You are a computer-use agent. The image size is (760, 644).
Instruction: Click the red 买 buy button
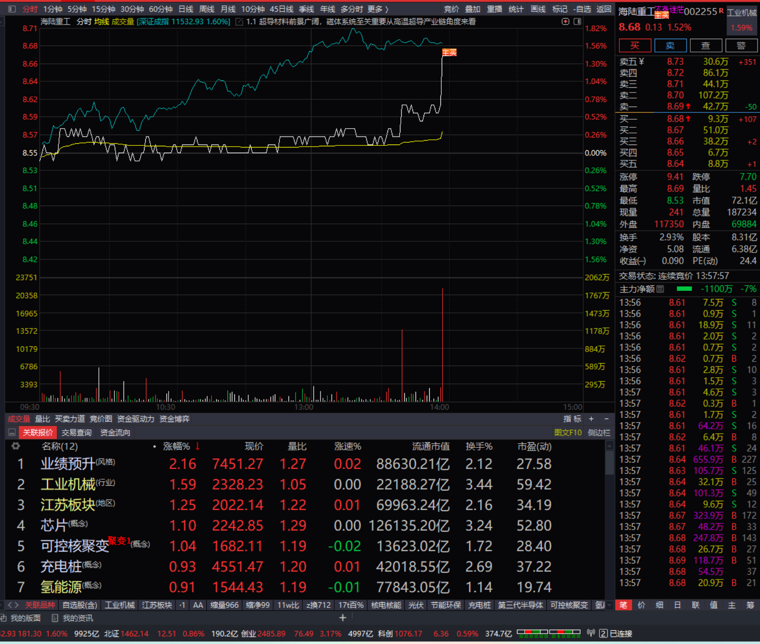[x=635, y=46]
